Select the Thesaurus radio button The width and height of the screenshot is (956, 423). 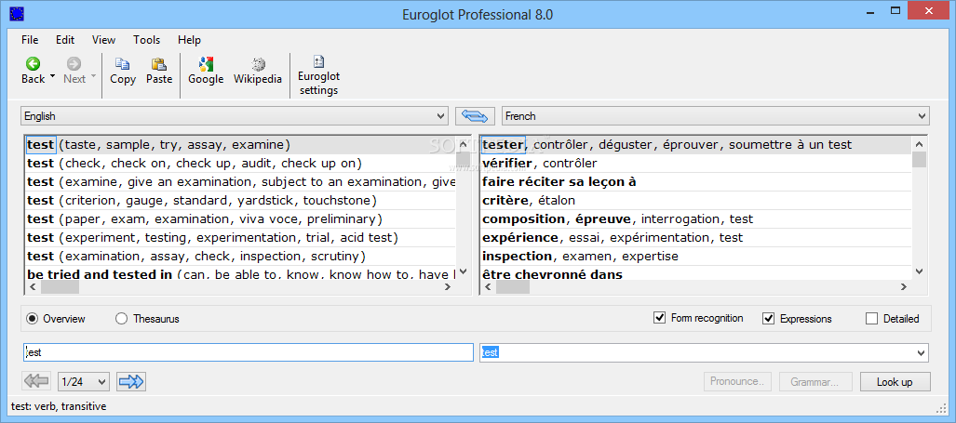pos(121,318)
